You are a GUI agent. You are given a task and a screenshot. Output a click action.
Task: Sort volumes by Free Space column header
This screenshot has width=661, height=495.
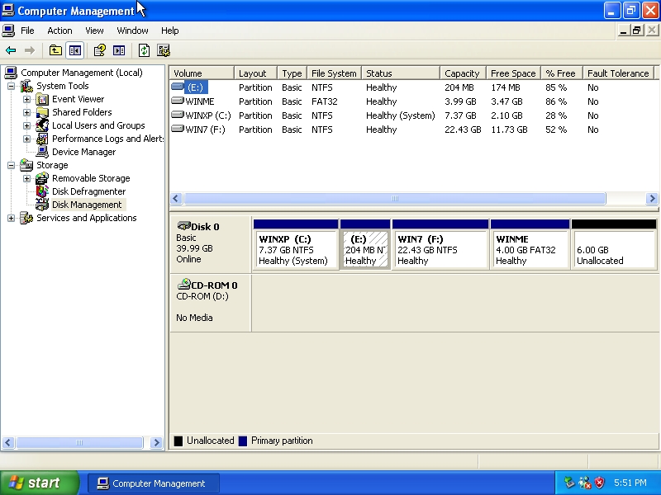pos(512,73)
